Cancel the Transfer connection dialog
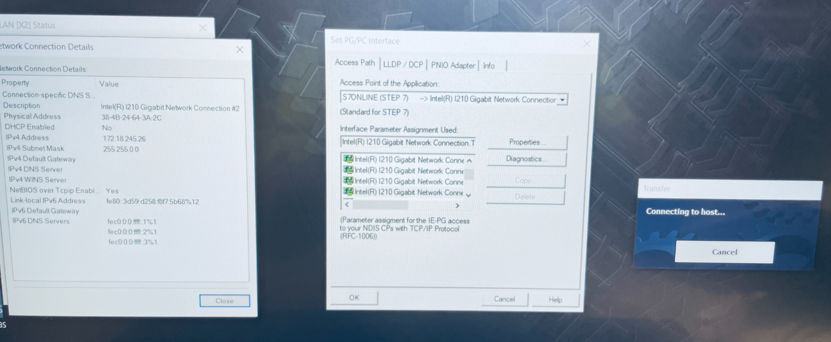Viewport: 831px width, 342px height. (724, 252)
